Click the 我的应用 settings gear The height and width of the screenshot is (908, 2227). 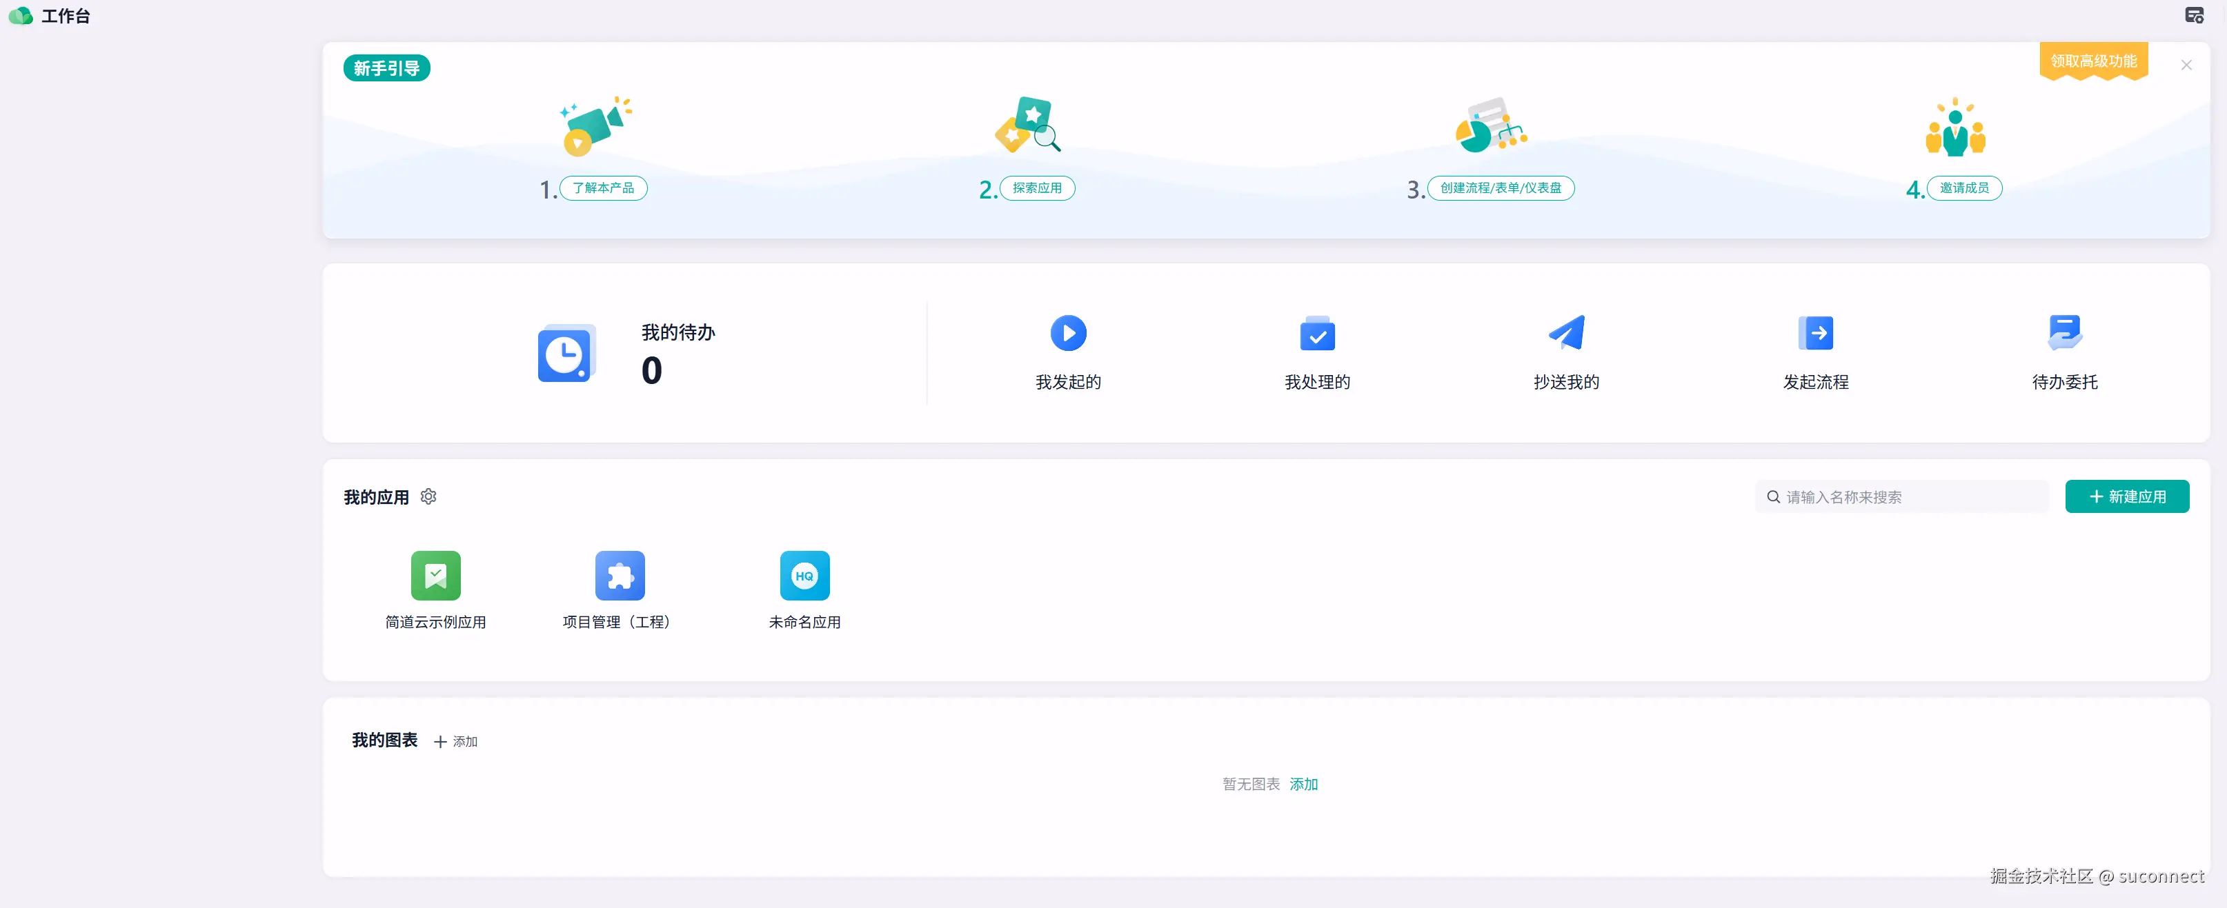click(x=428, y=497)
